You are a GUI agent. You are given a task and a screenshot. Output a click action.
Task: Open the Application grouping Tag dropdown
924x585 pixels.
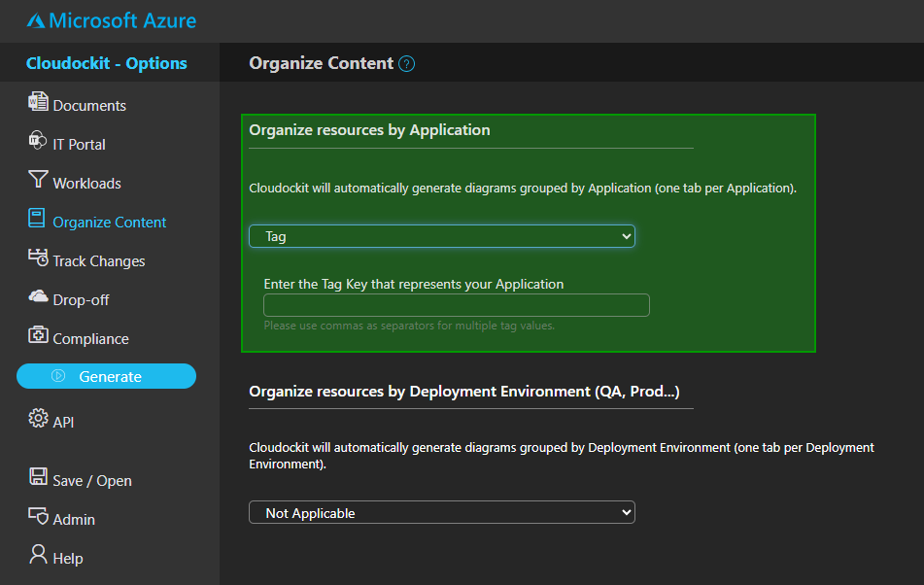(x=441, y=236)
